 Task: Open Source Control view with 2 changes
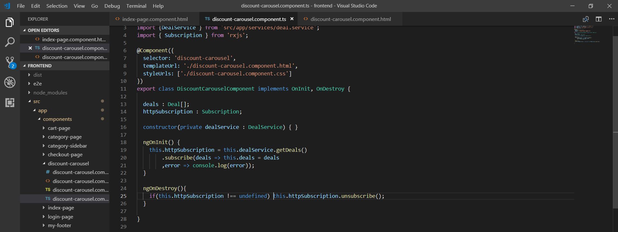[x=10, y=63]
